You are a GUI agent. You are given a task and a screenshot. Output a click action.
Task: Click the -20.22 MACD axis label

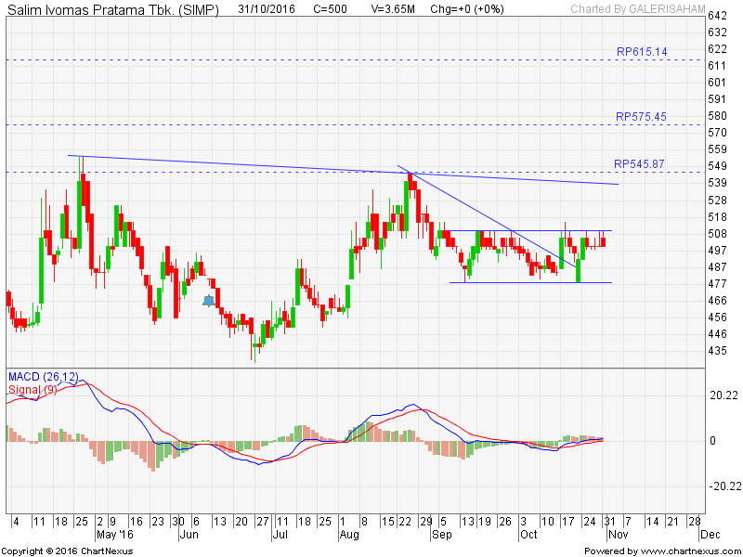pyautogui.click(x=723, y=486)
